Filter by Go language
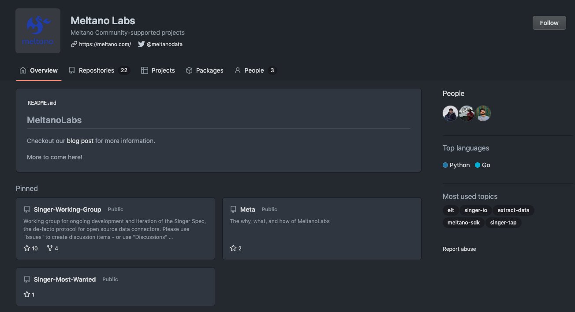The image size is (575, 312). coord(482,165)
